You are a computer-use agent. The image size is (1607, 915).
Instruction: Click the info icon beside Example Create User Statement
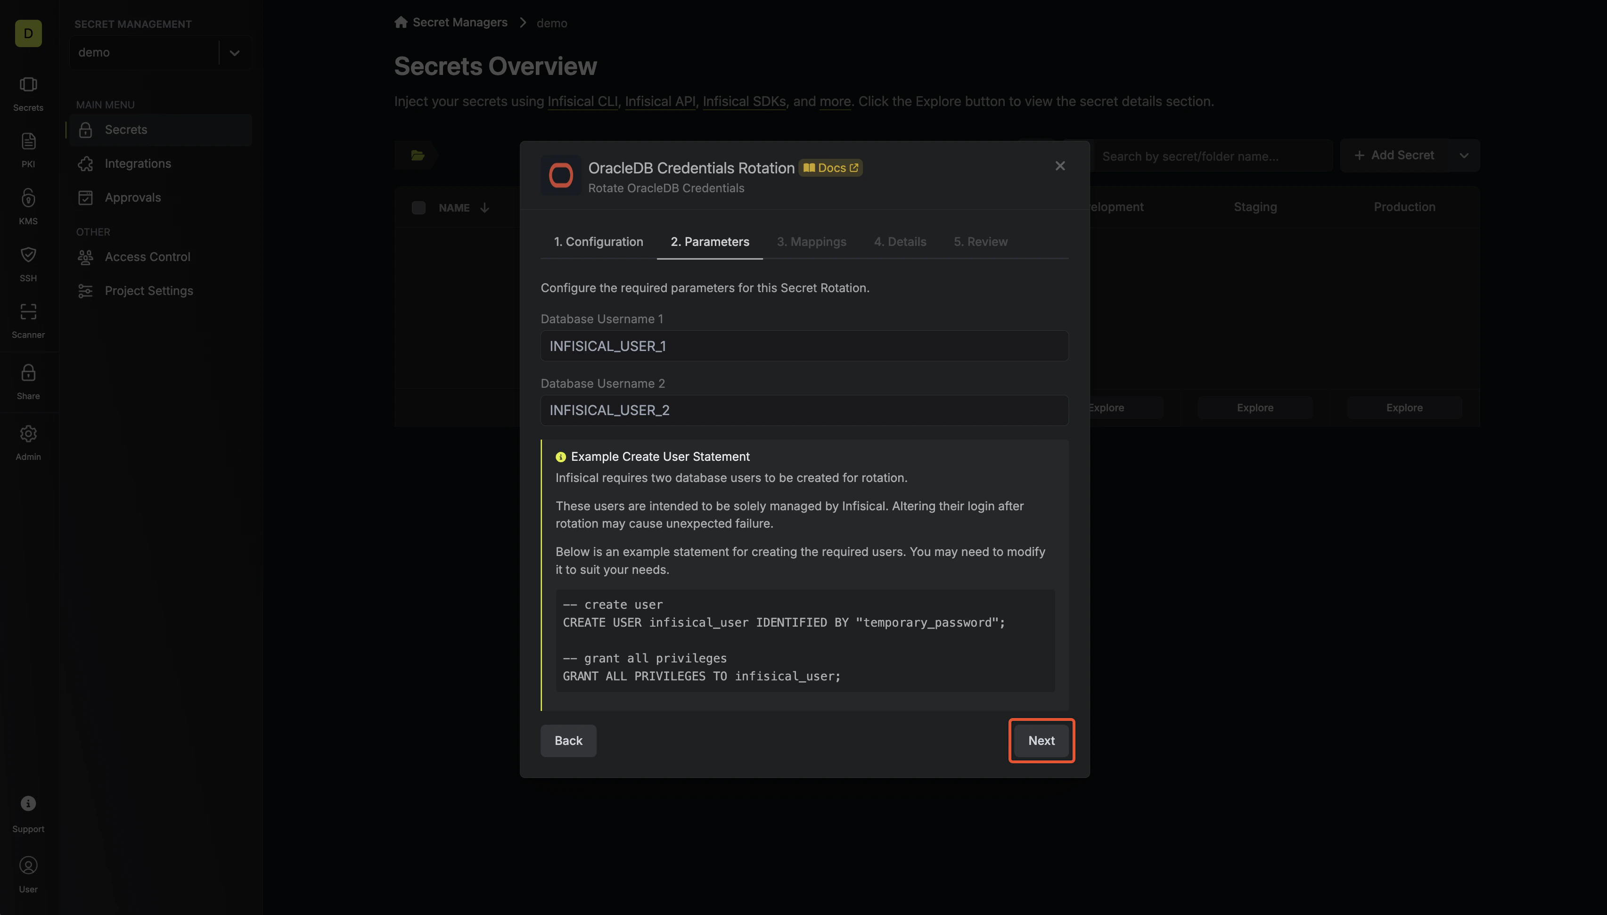pyautogui.click(x=561, y=457)
